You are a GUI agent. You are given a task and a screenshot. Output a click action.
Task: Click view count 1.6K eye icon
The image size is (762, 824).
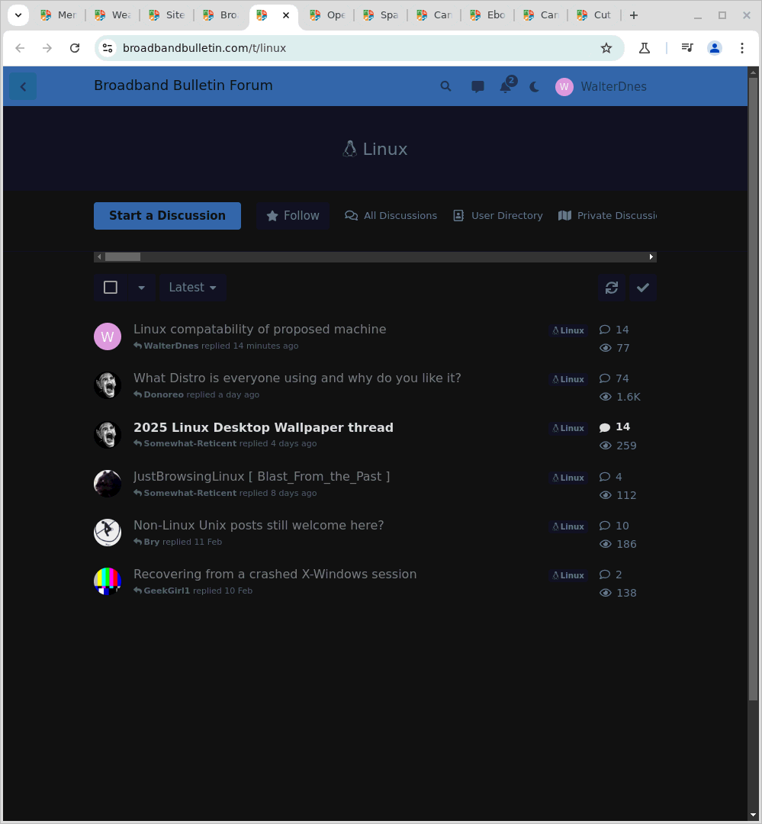pos(606,397)
